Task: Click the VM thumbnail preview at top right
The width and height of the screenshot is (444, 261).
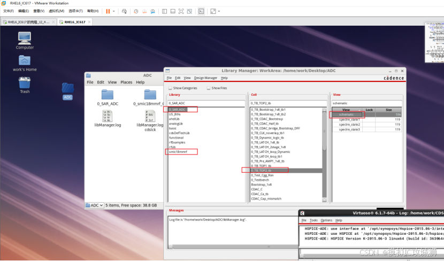Action: (x=434, y=42)
